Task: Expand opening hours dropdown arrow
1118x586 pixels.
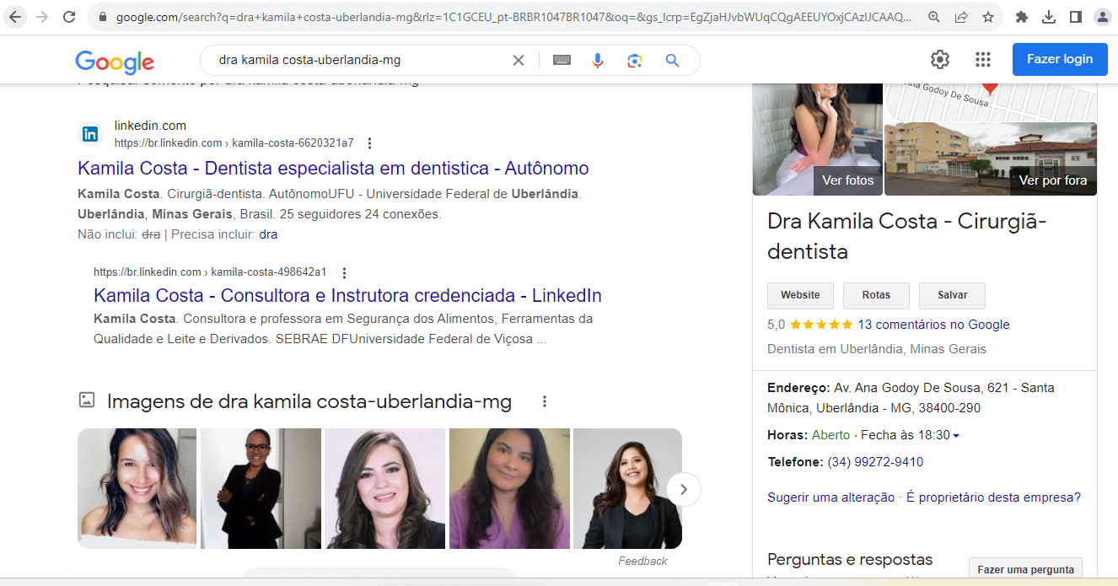Action: 956,436
